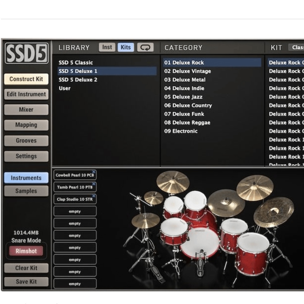Select SSD 5 Classic library
Viewport: 304px width, 304px height.
[107, 63]
